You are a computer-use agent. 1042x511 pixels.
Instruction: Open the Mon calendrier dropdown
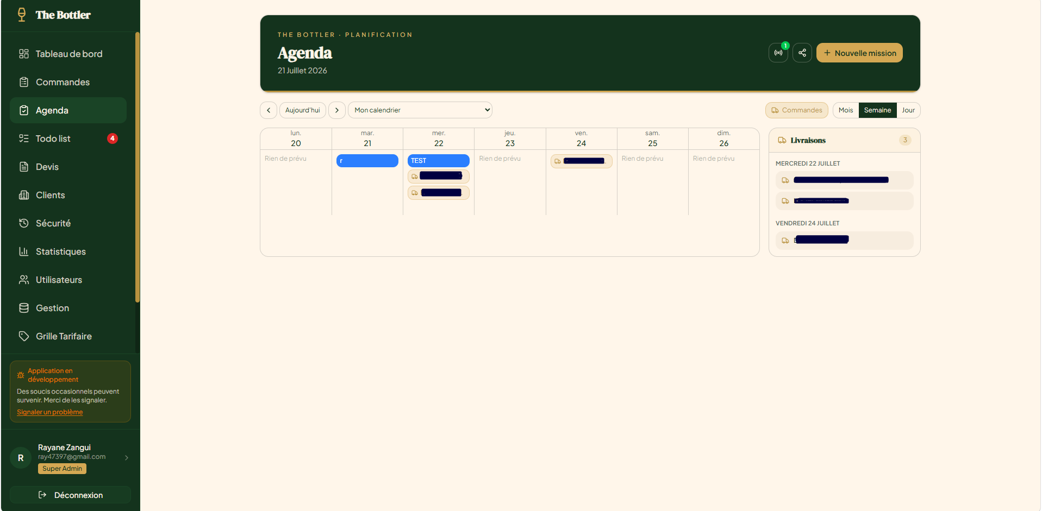pos(420,110)
